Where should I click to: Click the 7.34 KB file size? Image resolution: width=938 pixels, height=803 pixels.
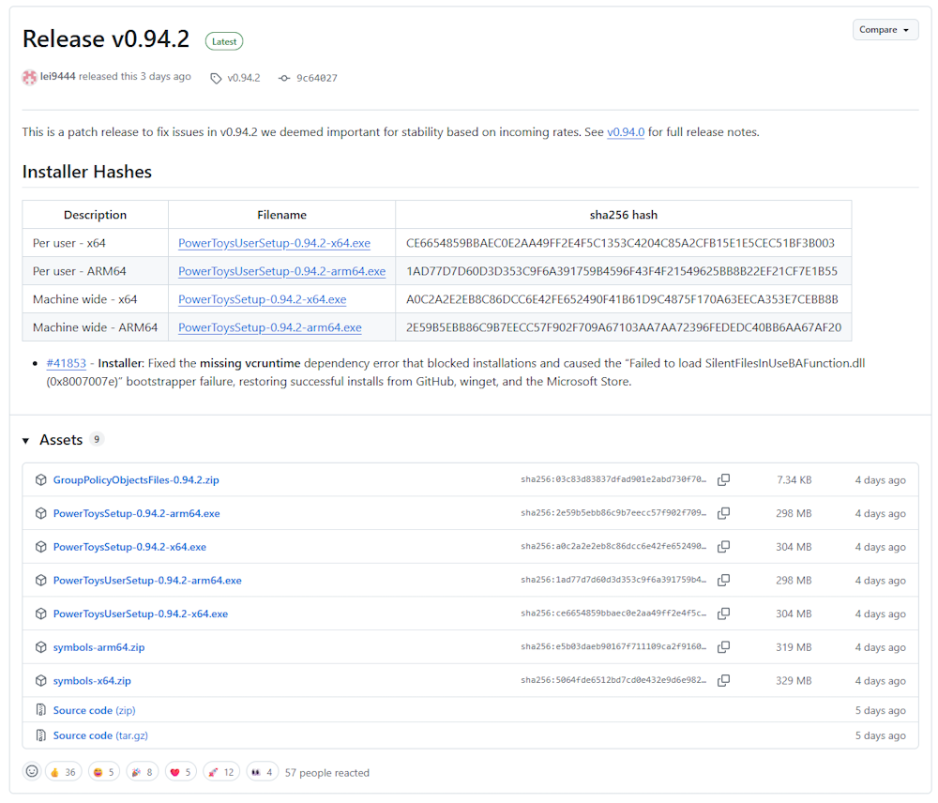point(794,480)
